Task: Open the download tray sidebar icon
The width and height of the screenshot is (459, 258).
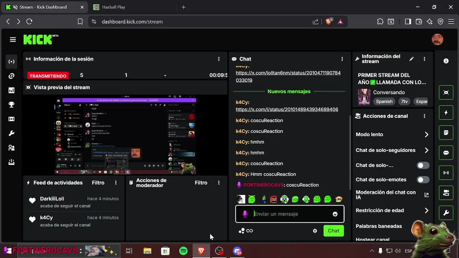Action: (11, 162)
